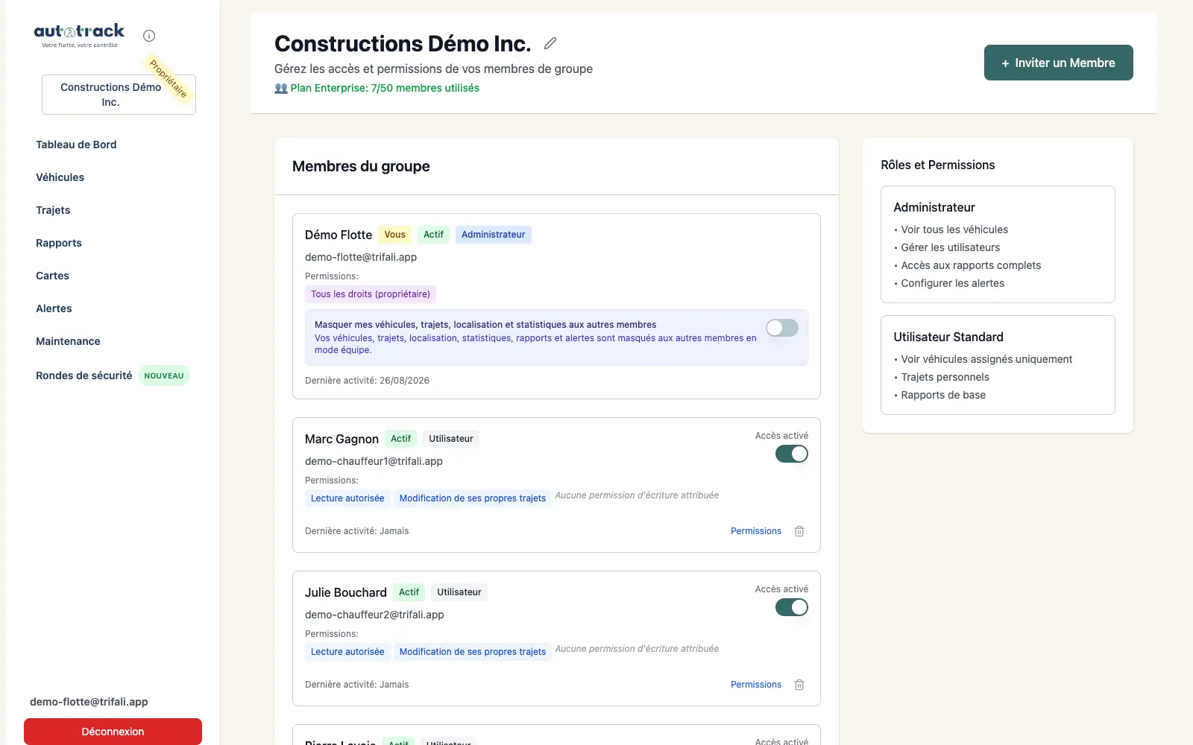The width and height of the screenshot is (1193, 745).
Task: Open Permissions link for Julie Bouchard
Action: click(x=756, y=685)
